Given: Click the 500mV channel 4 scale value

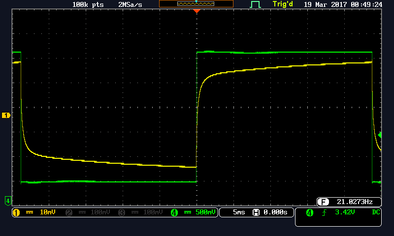Looking at the screenshot, I should 205,212.
